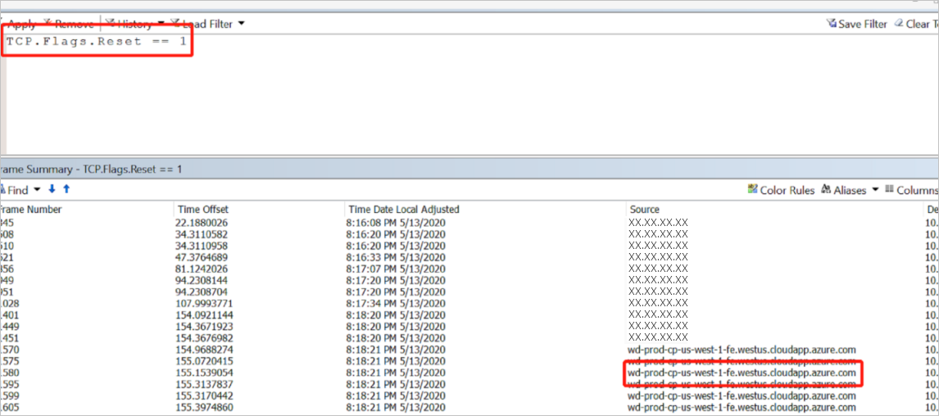
Task: Open the Find dropdown in Frame Summary
Action: point(20,189)
